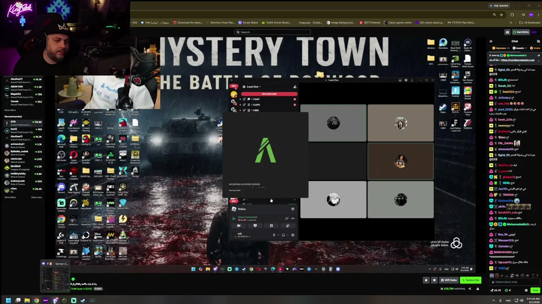Toggle Discord headphone deafen
The image size is (542, 304).
(283, 235)
